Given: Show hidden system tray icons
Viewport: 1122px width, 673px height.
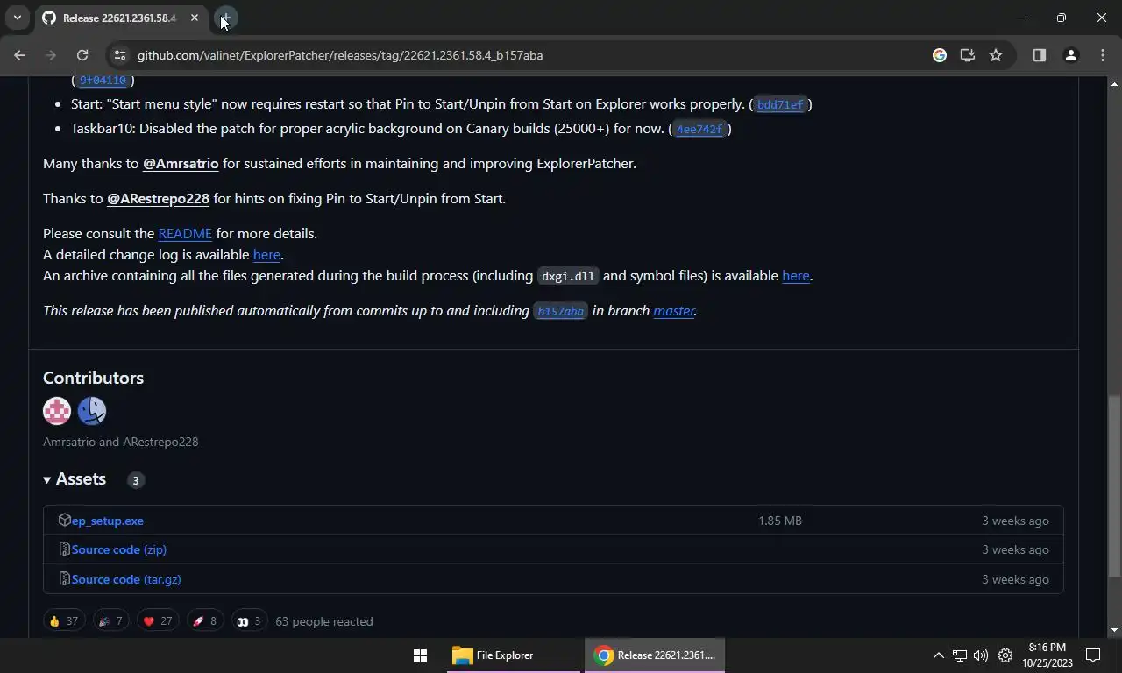Looking at the screenshot, I should 938,655.
